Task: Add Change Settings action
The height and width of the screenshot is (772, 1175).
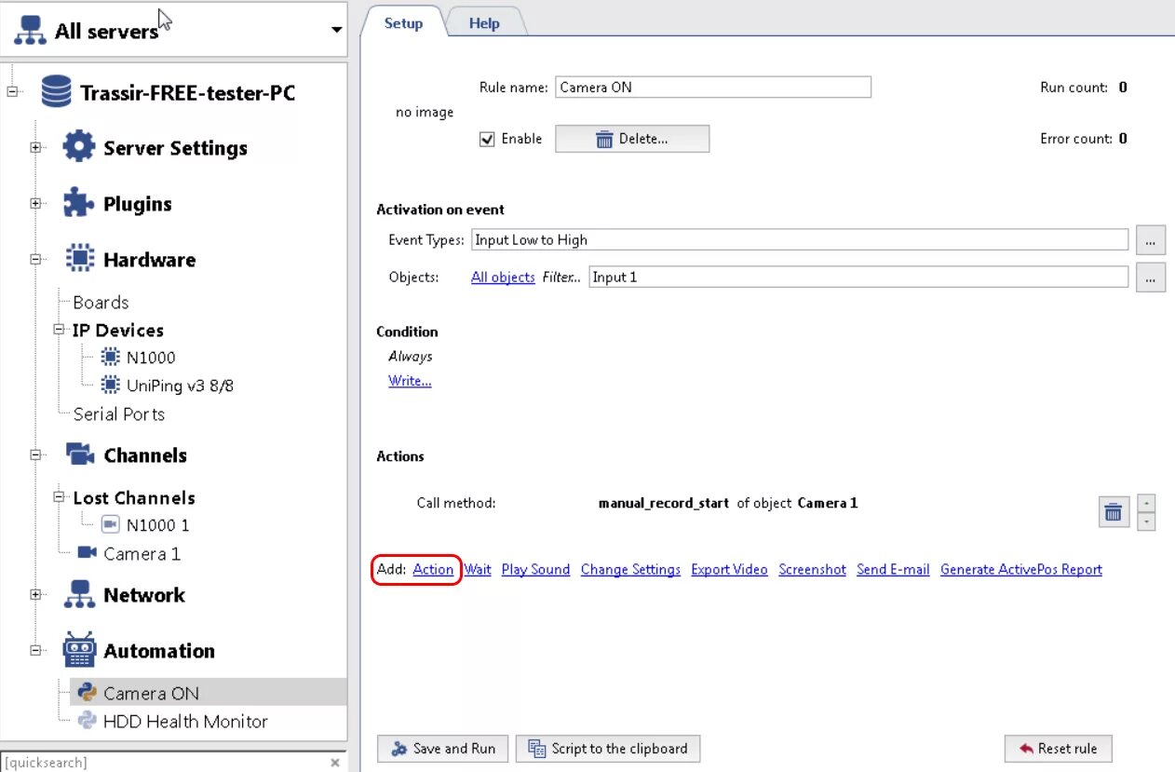Action: click(630, 569)
